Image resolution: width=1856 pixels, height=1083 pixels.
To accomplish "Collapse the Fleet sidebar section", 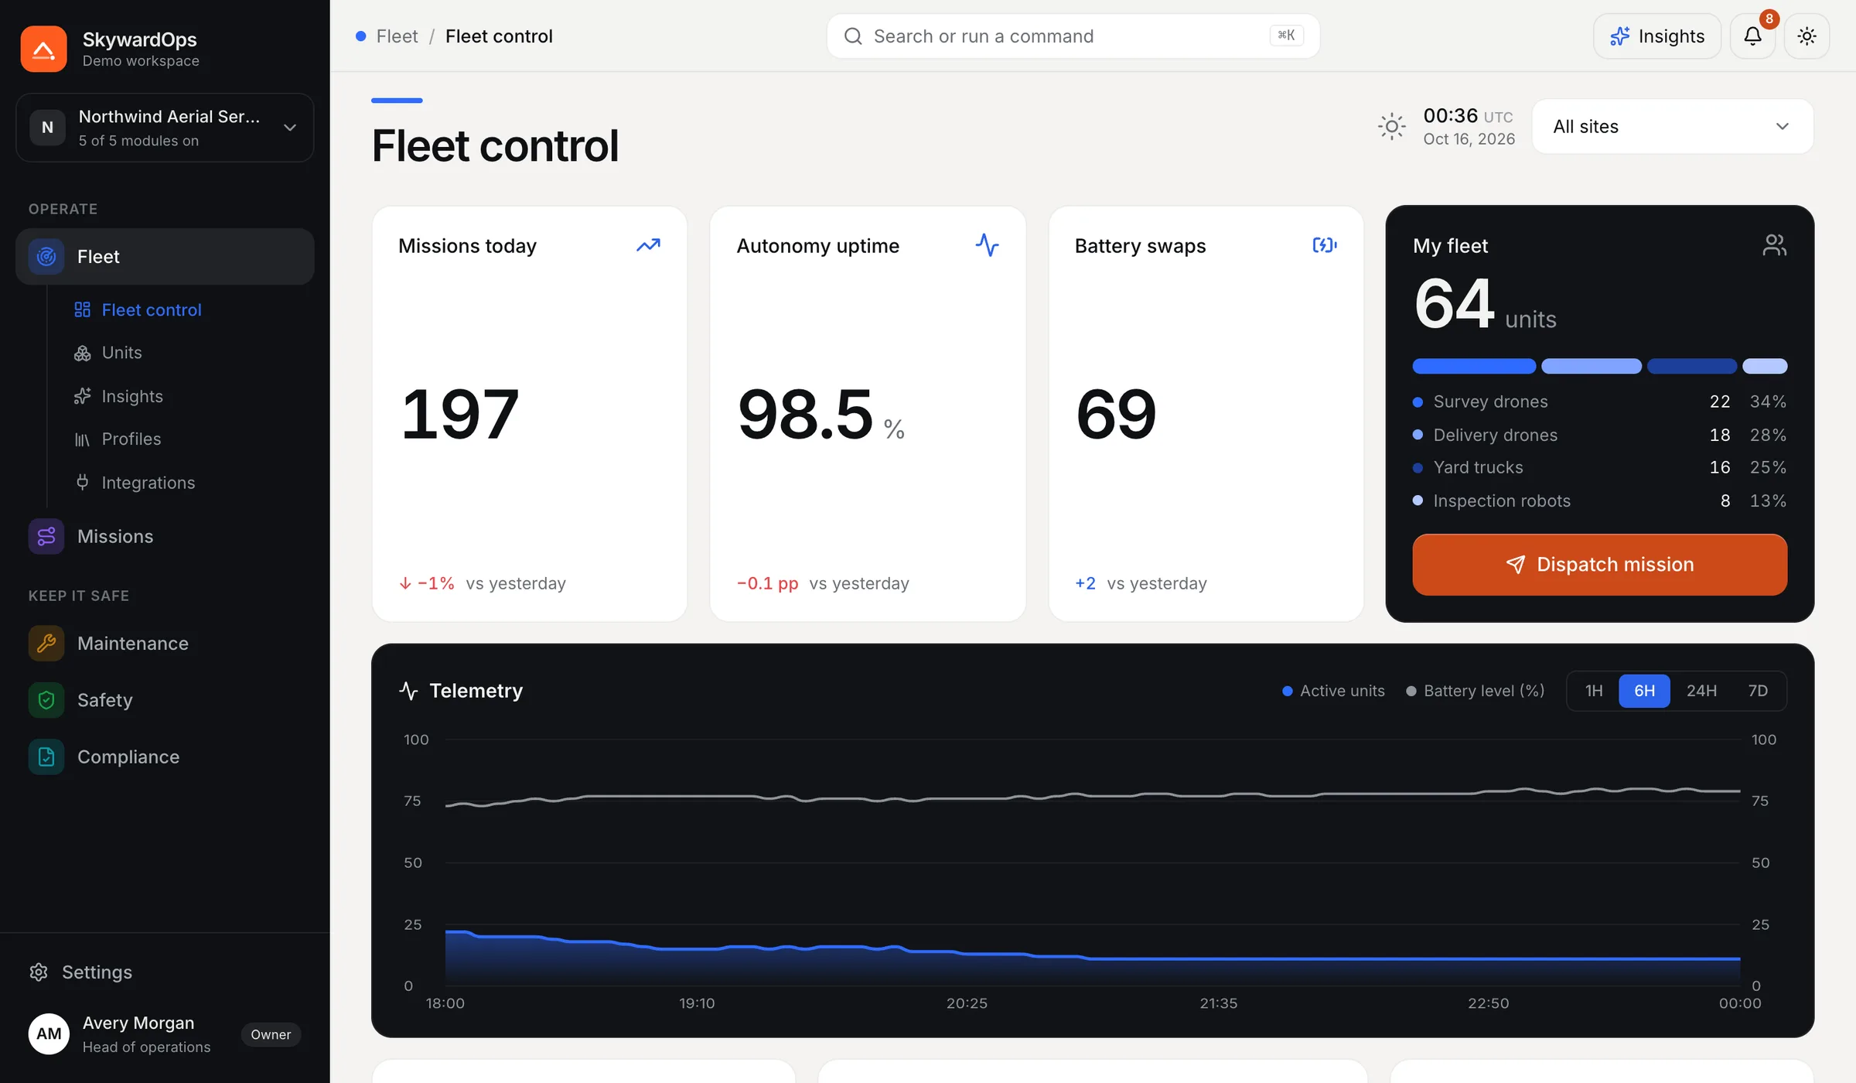I will (165, 256).
